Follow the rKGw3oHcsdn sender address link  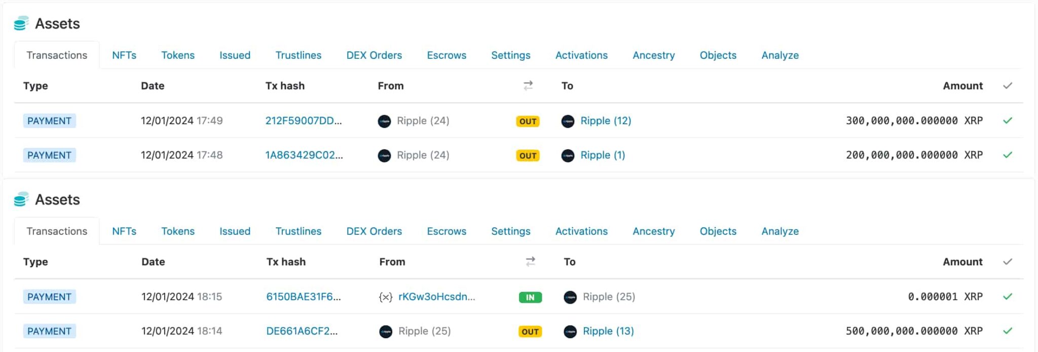coord(437,297)
